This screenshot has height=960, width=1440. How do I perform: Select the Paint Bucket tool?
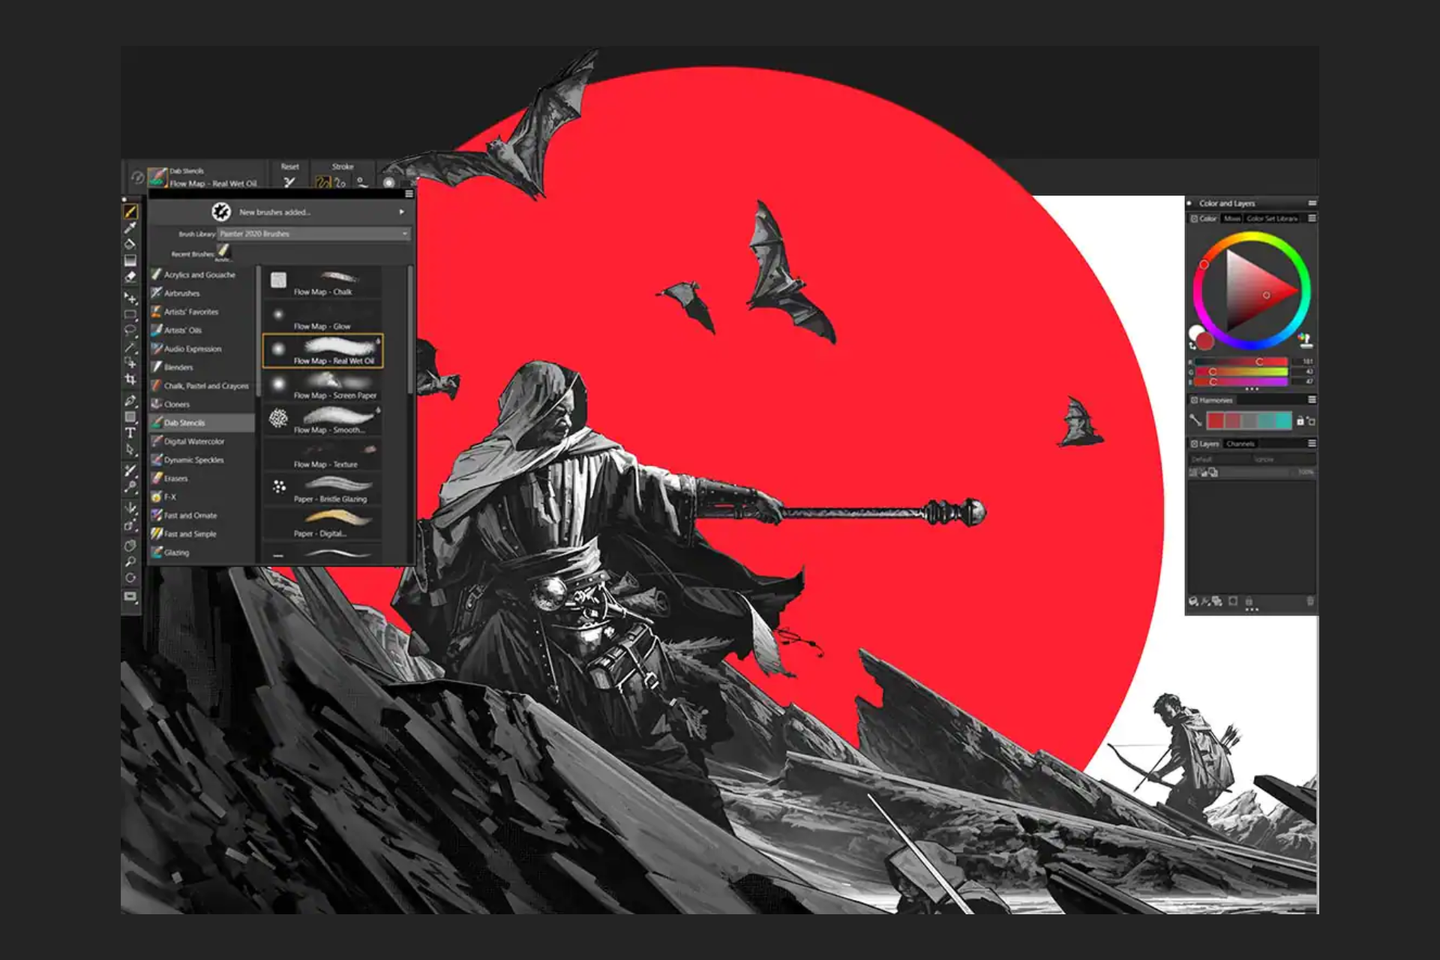pos(130,244)
